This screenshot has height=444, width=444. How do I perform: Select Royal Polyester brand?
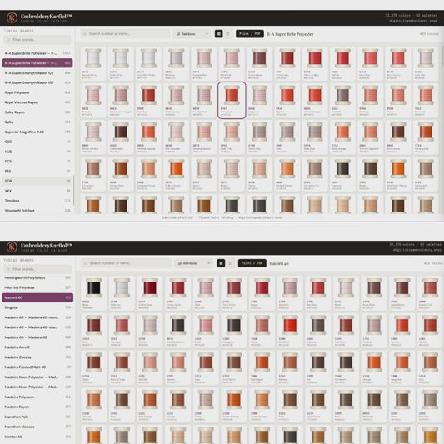(37, 92)
